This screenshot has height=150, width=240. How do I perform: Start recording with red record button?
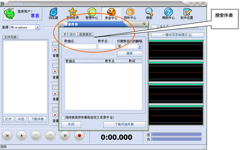coord(79,136)
